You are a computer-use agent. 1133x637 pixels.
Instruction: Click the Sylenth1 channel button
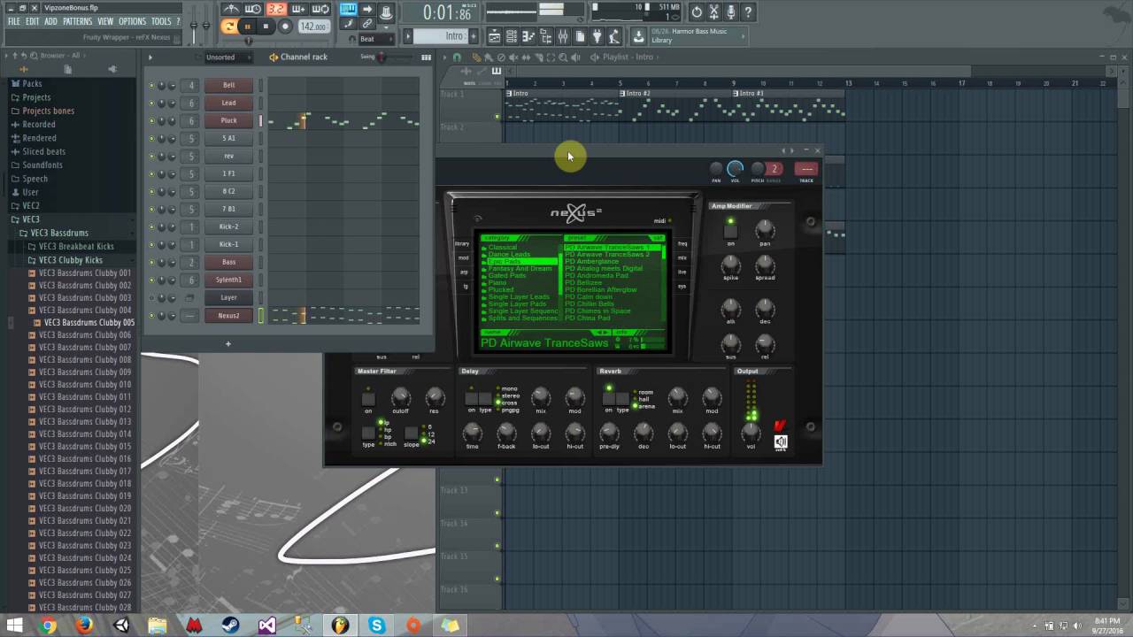click(228, 280)
